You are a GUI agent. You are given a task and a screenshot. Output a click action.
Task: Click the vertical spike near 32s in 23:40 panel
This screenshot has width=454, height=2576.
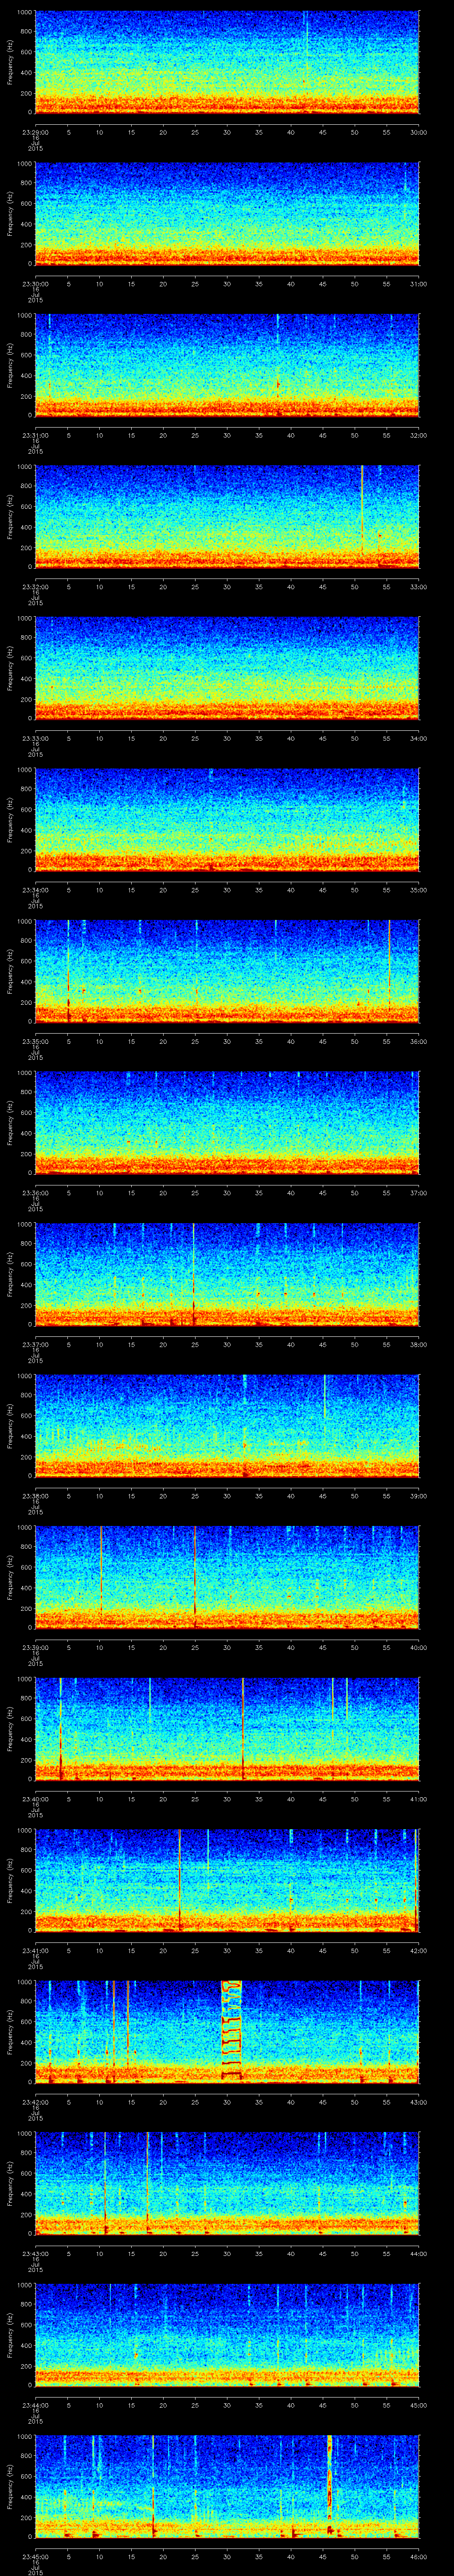pyautogui.click(x=243, y=1728)
